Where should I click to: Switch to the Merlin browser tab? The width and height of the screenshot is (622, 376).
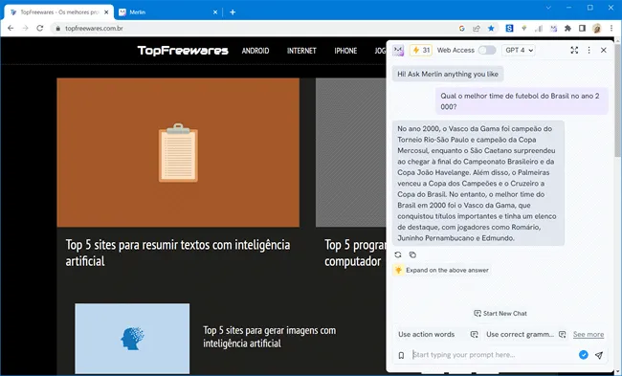click(x=168, y=12)
